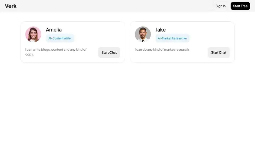Click Jake's market research description text

click(x=162, y=50)
